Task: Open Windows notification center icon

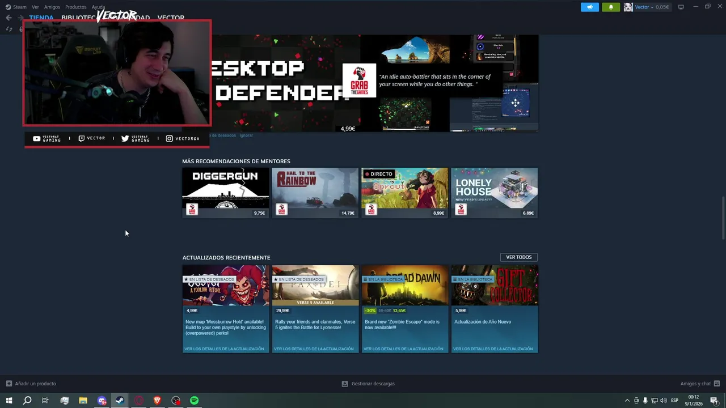Action: (715, 401)
